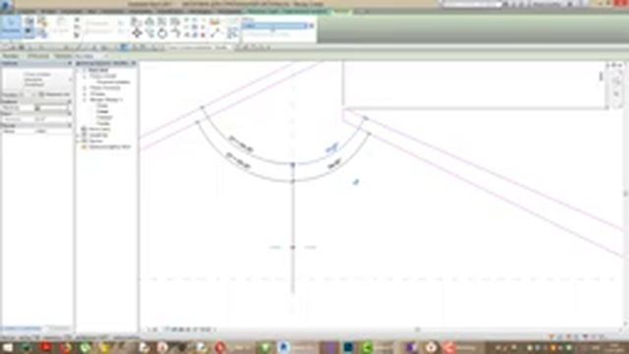Image resolution: width=629 pixels, height=354 pixels.
Task: Collapse the Elevations node in browser
Action: [x=85, y=99]
